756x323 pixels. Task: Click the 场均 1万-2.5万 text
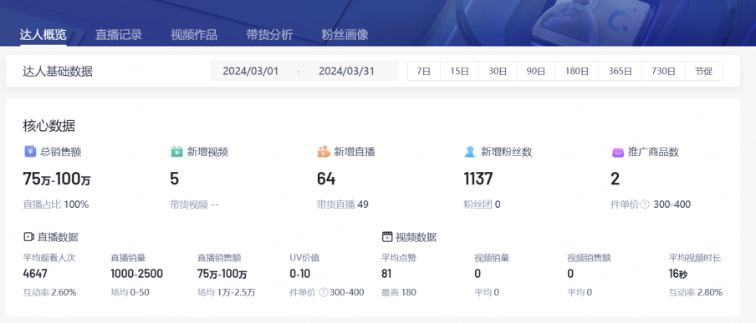point(227,292)
